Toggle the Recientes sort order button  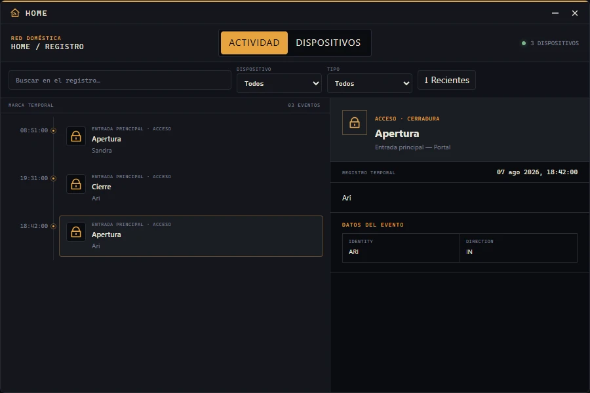(x=446, y=80)
